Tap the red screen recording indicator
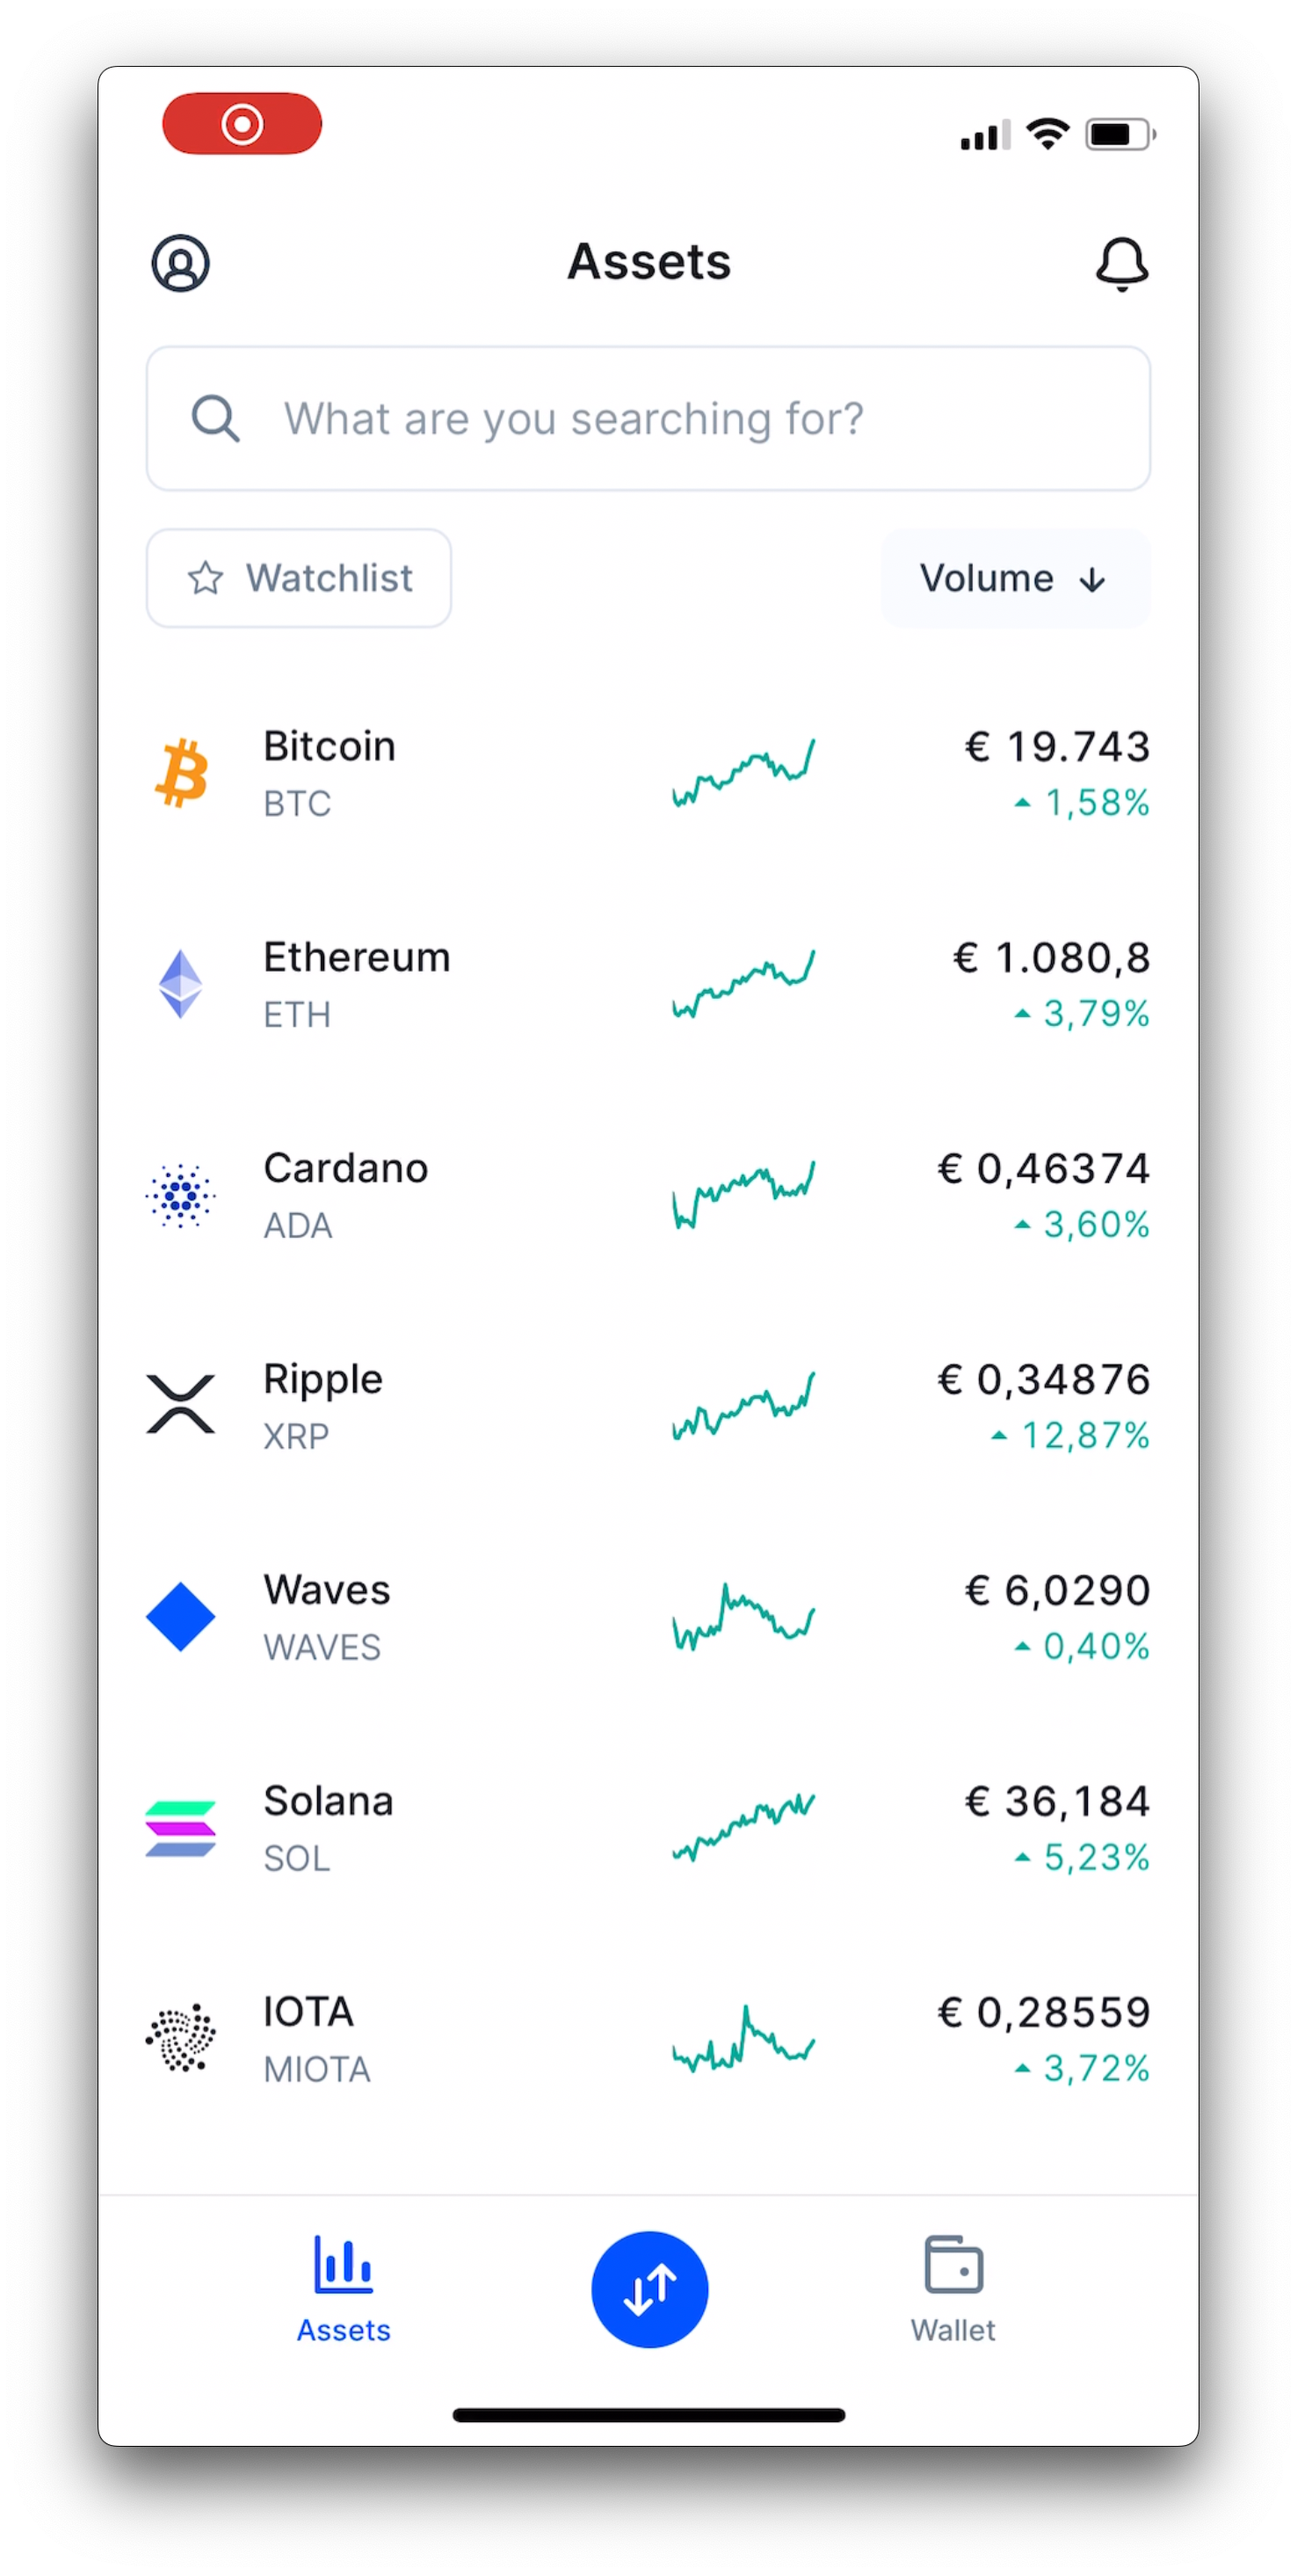Image resolution: width=1297 pixels, height=2576 pixels. [242, 124]
